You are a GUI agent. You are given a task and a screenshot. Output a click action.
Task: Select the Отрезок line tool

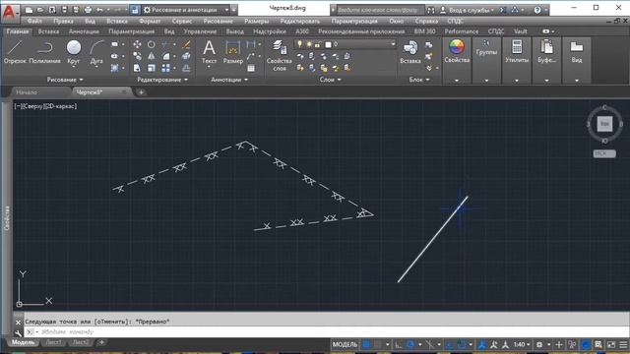coord(15,52)
